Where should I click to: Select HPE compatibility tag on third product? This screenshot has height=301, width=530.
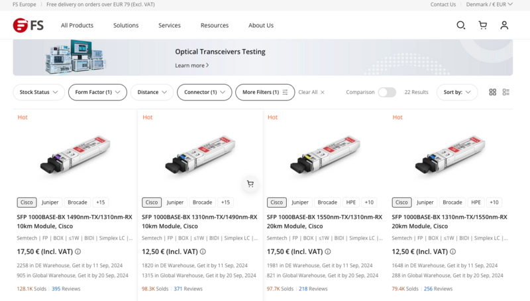(x=351, y=202)
